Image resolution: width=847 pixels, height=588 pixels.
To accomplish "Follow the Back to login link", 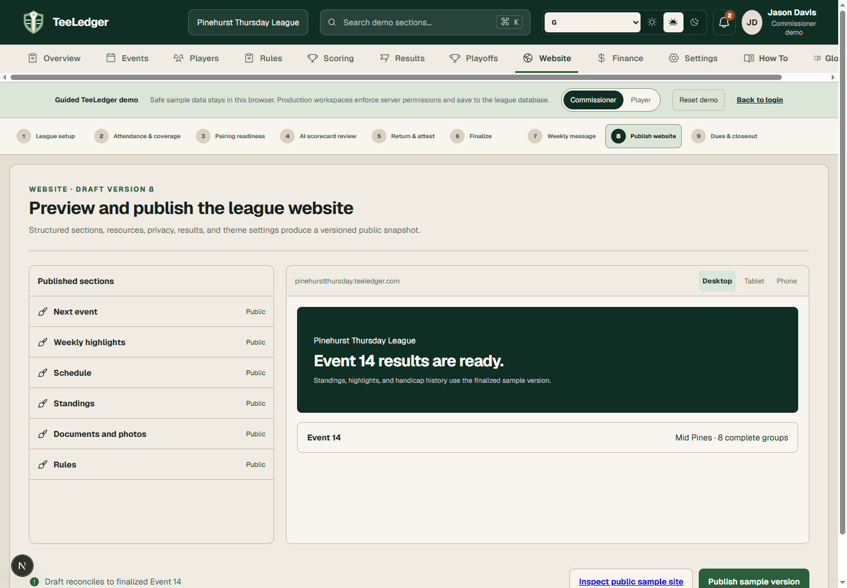I will [x=759, y=100].
